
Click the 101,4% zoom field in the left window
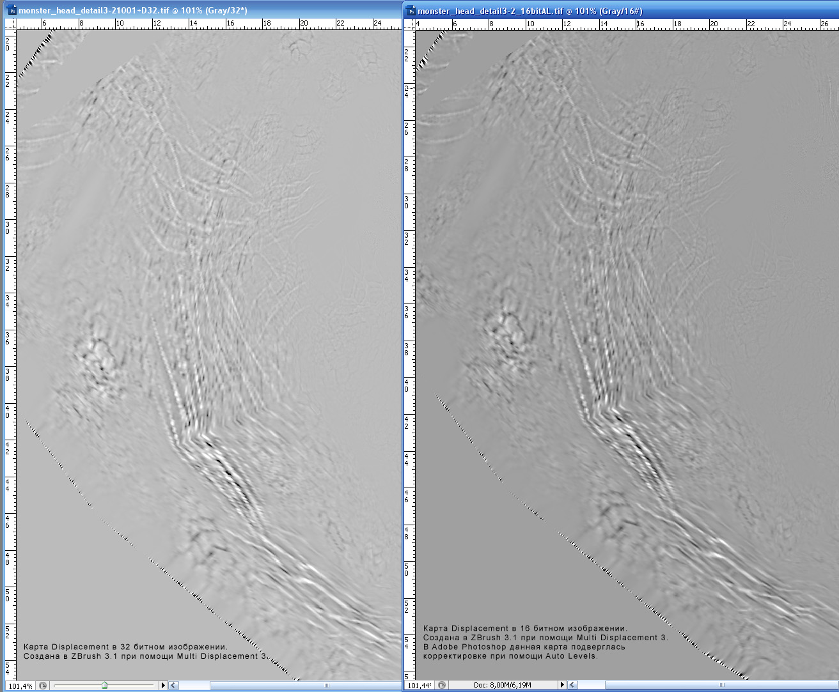[20, 686]
